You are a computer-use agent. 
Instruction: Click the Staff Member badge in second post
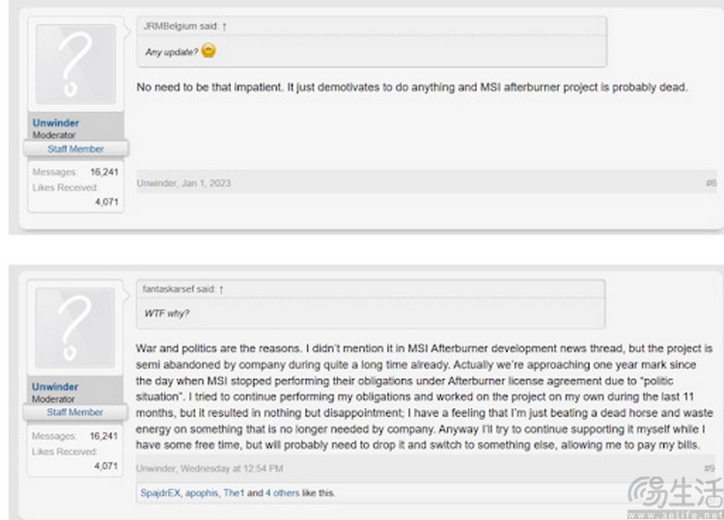pyautogui.click(x=75, y=412)
